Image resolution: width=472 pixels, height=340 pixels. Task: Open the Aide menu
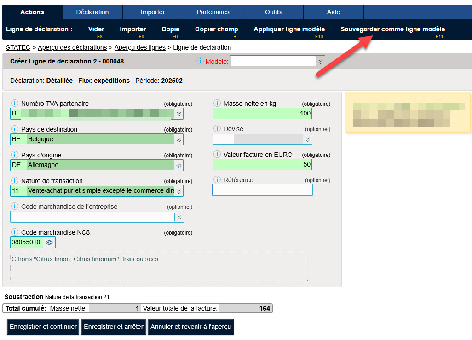334,12
